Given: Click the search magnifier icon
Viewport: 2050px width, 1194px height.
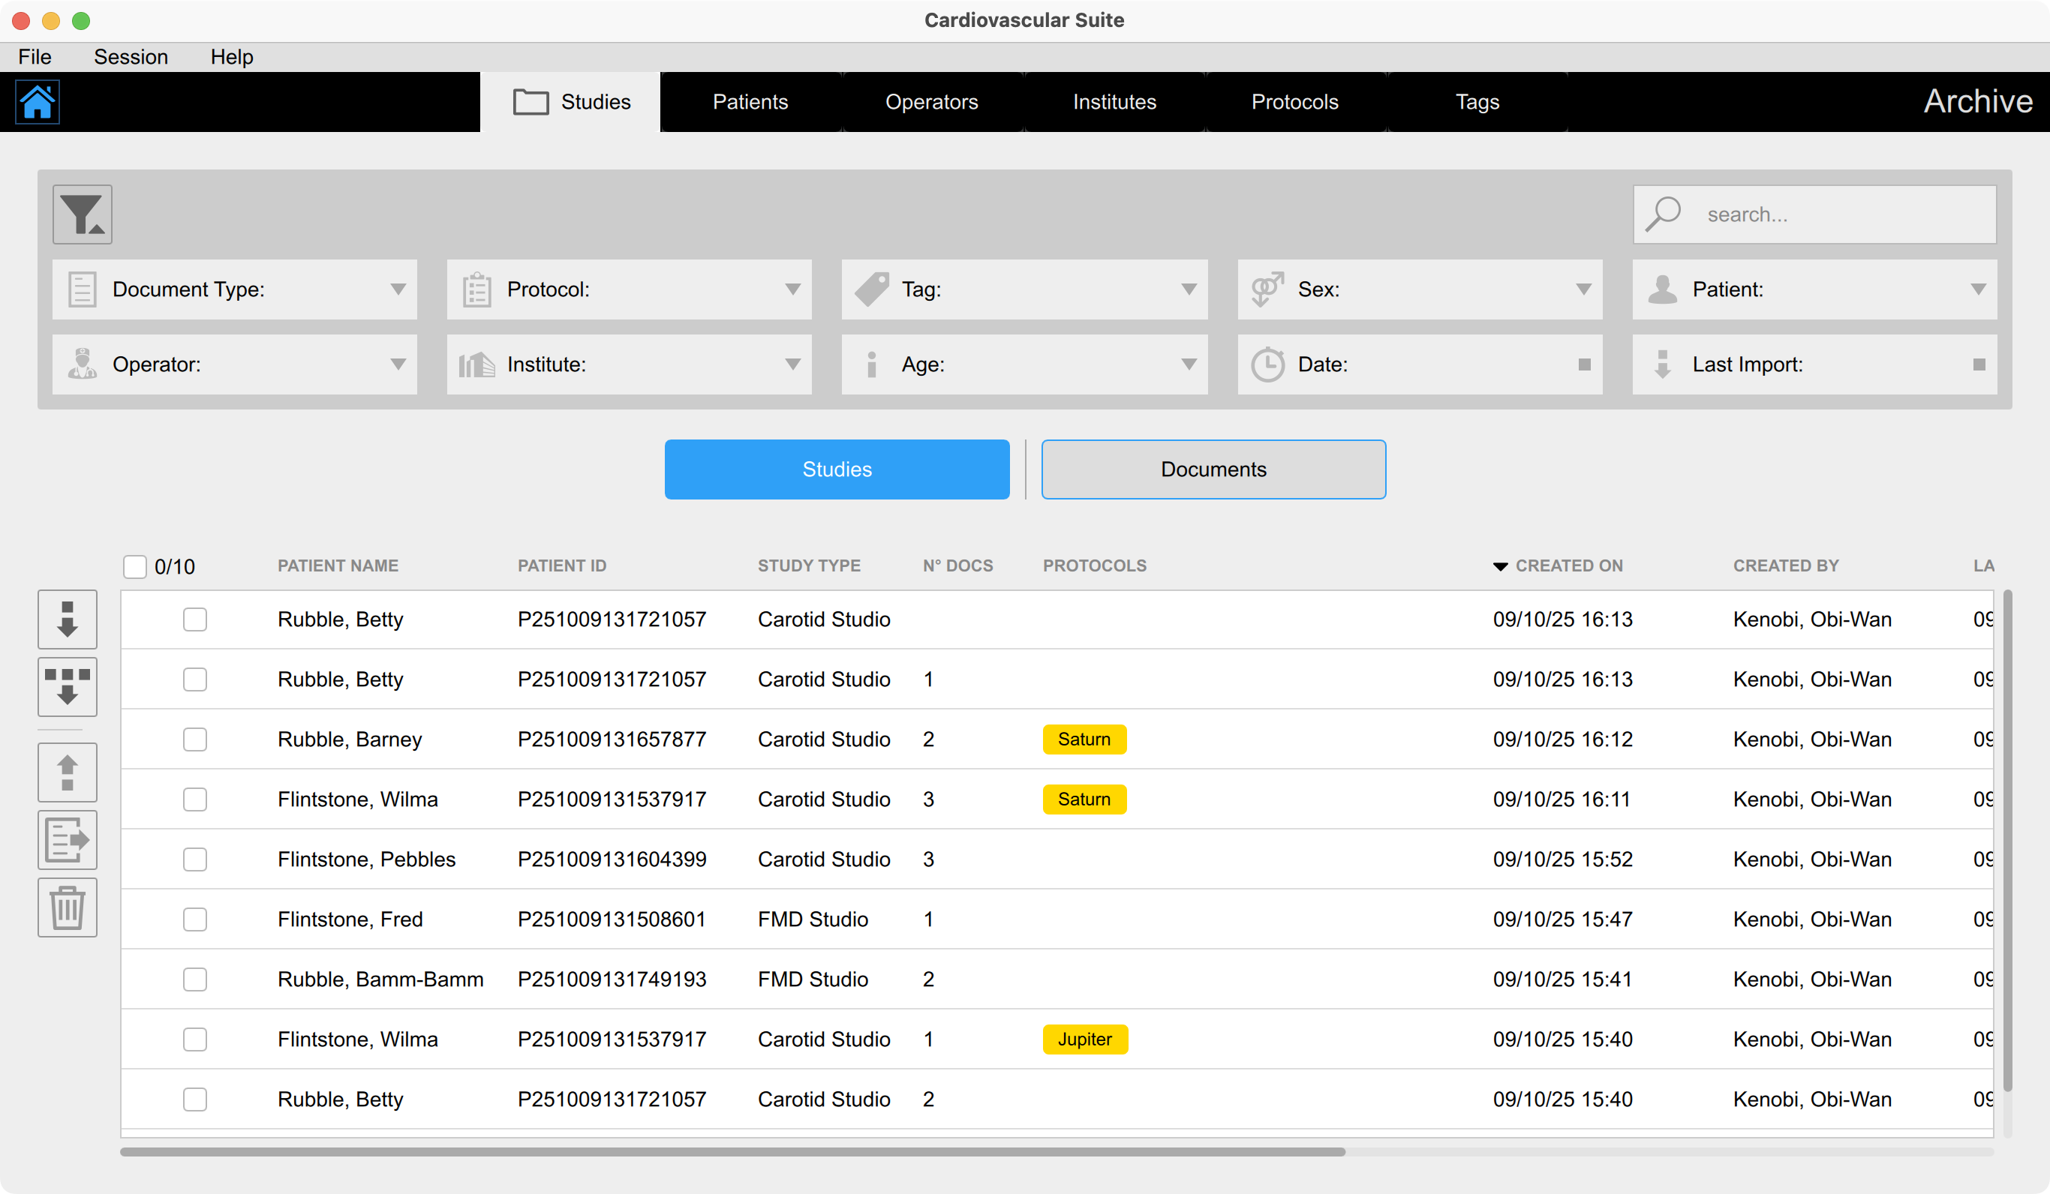Looking at the screenshot, I should (1663, 214).
